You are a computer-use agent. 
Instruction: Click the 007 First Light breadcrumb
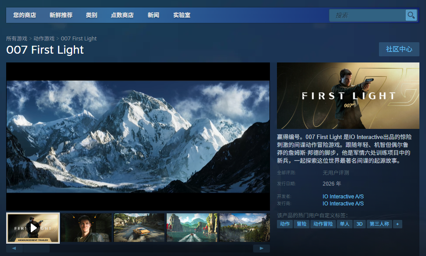pyautogui.click(x=79, y=39)
